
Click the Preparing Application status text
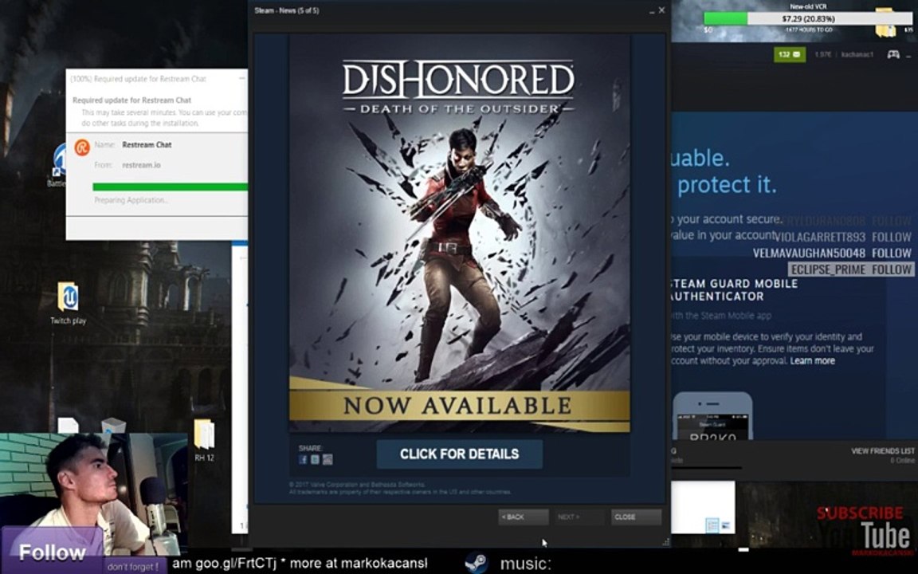(x=131, y=200)
